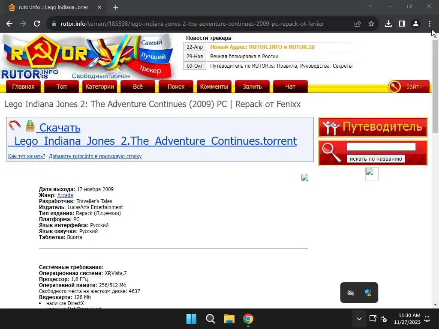The image size is (439, 329).
Task: Open Chrome three-dot menu
Action: point(430,24)
